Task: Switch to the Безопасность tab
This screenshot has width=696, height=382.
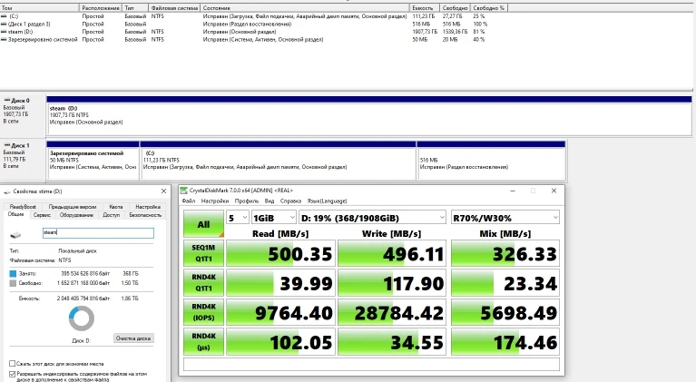Action: tap(145, 215)
